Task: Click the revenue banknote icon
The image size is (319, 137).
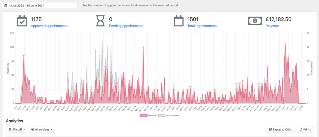Action: [x=255, y=21]
